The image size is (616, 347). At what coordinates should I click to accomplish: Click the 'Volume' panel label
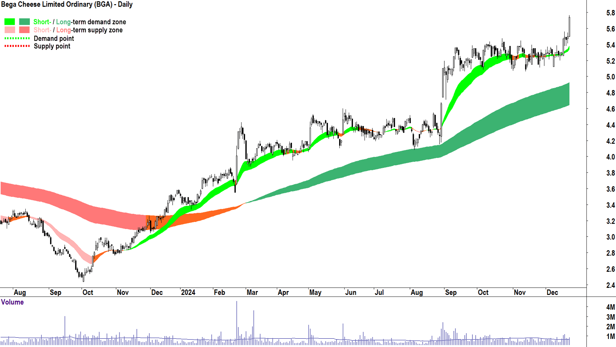click(12, 302)
